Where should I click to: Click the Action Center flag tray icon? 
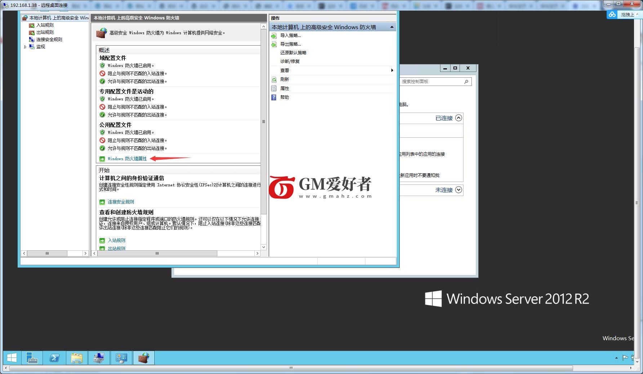(625, 358)
